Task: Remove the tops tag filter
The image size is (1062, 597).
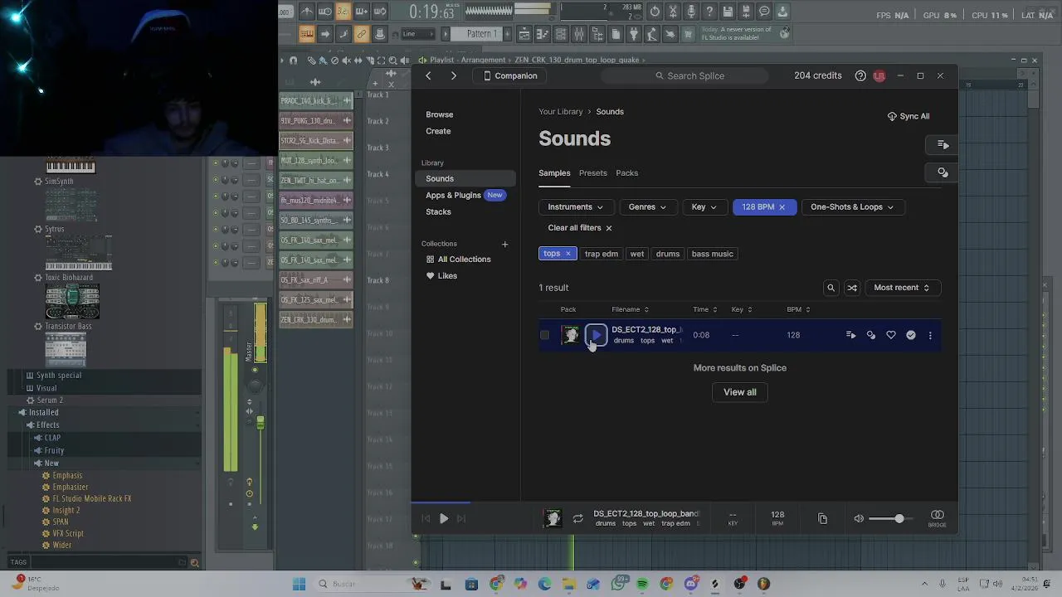Action: point(568,254)
